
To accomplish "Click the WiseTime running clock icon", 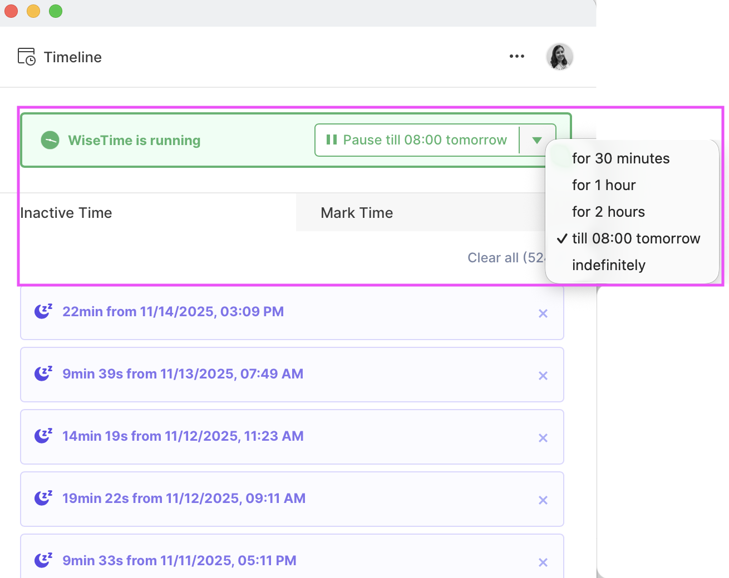I will 50,140.
